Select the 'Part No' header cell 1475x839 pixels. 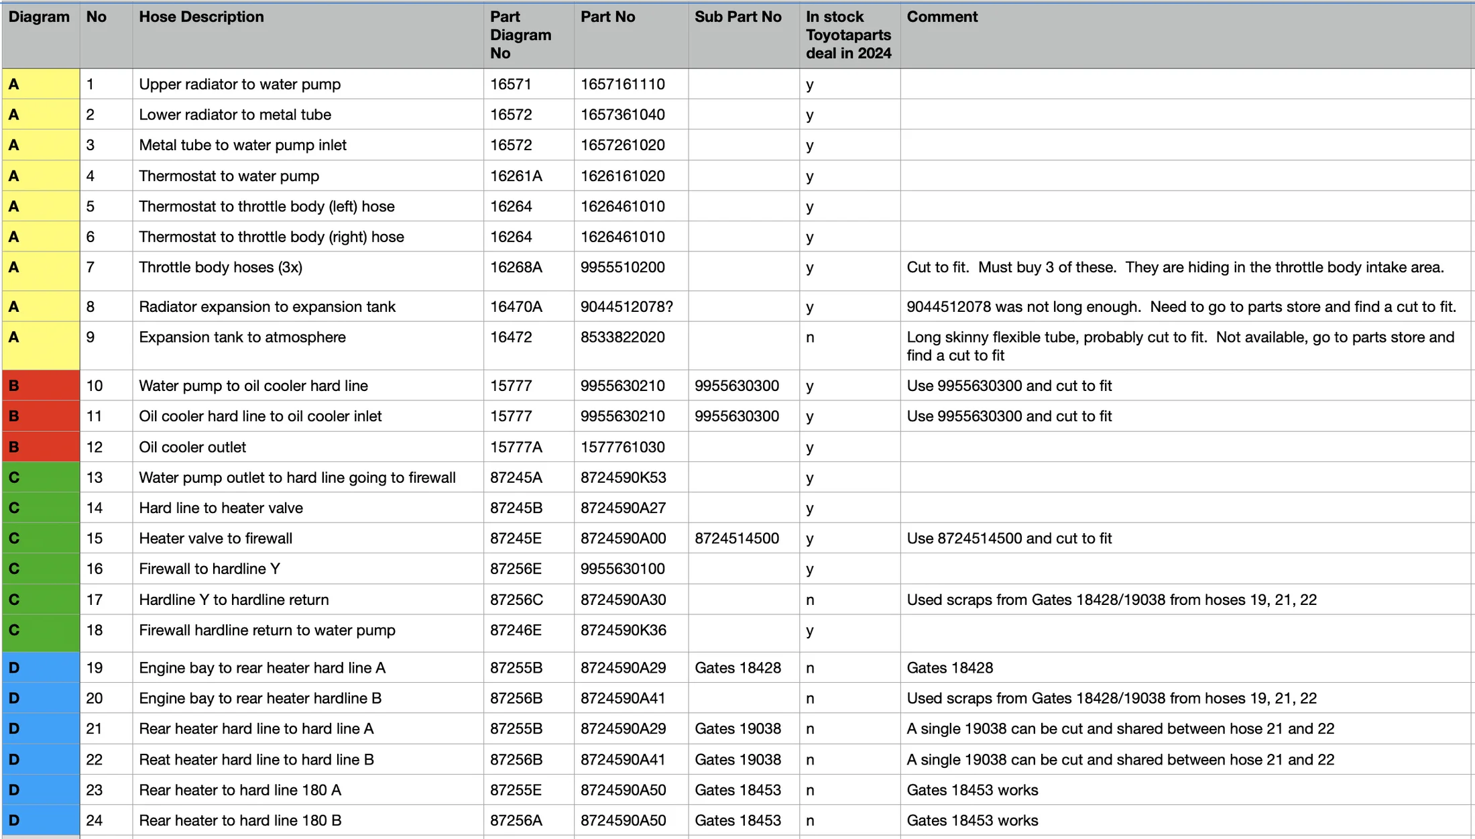coord(607,17)
